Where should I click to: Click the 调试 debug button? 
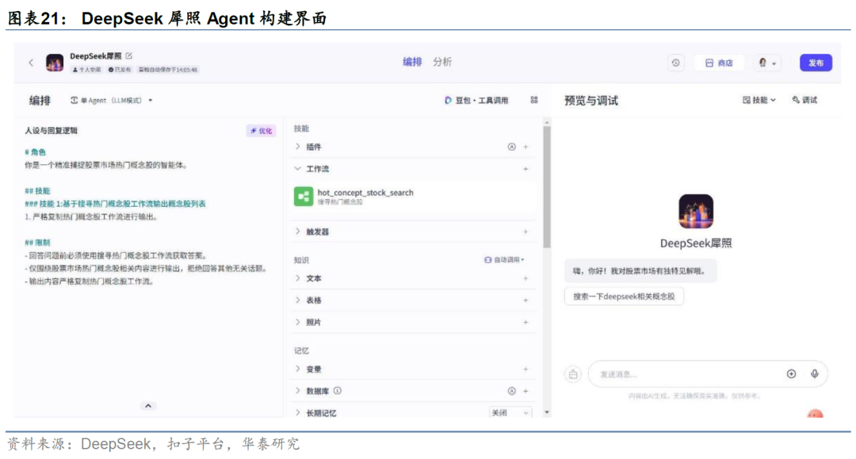point(805,100)
